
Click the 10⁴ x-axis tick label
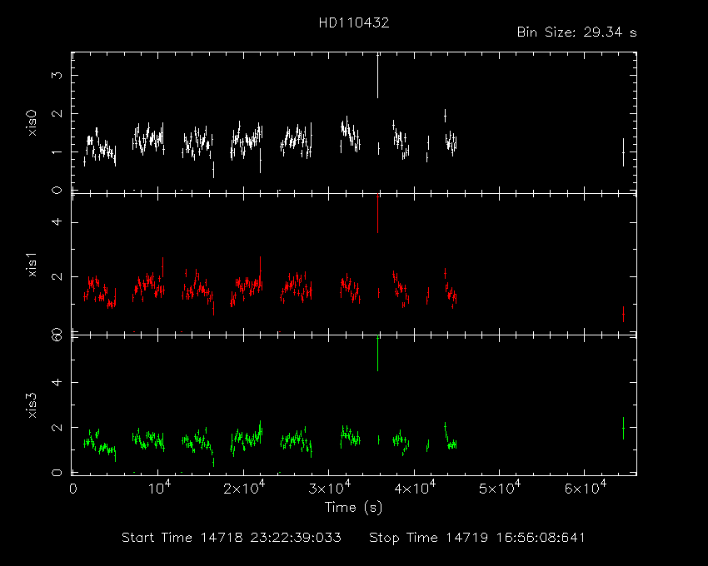(159, 488)
